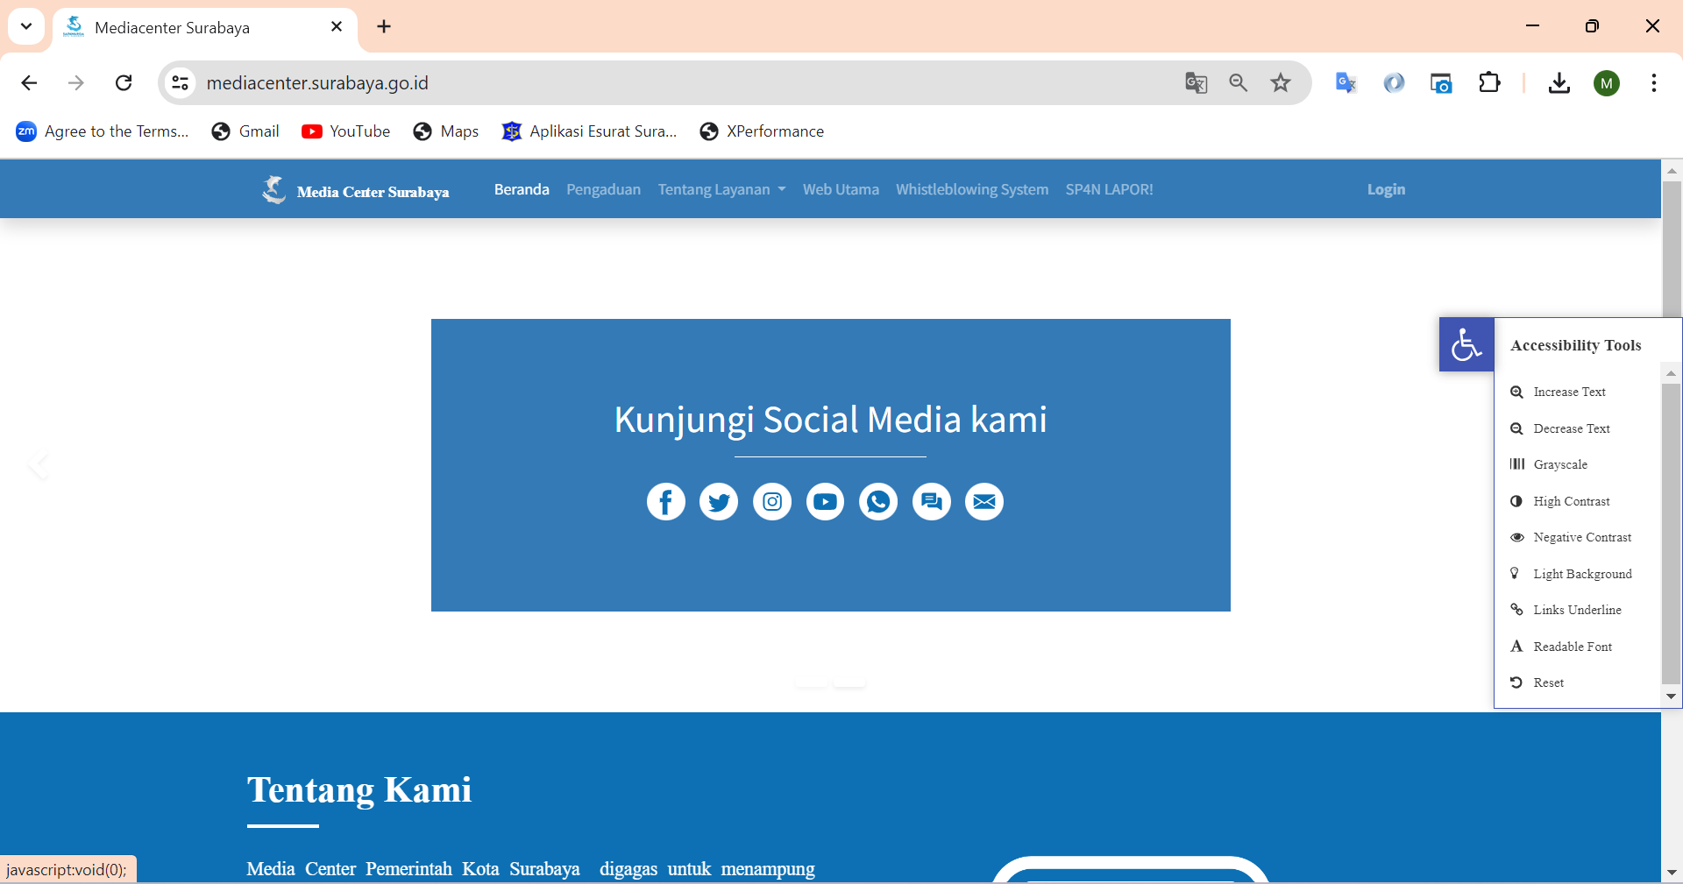Toggle the wheelchair accessibility tools button
This screenshot has width=1683, height=884.
coord(1466,344)
